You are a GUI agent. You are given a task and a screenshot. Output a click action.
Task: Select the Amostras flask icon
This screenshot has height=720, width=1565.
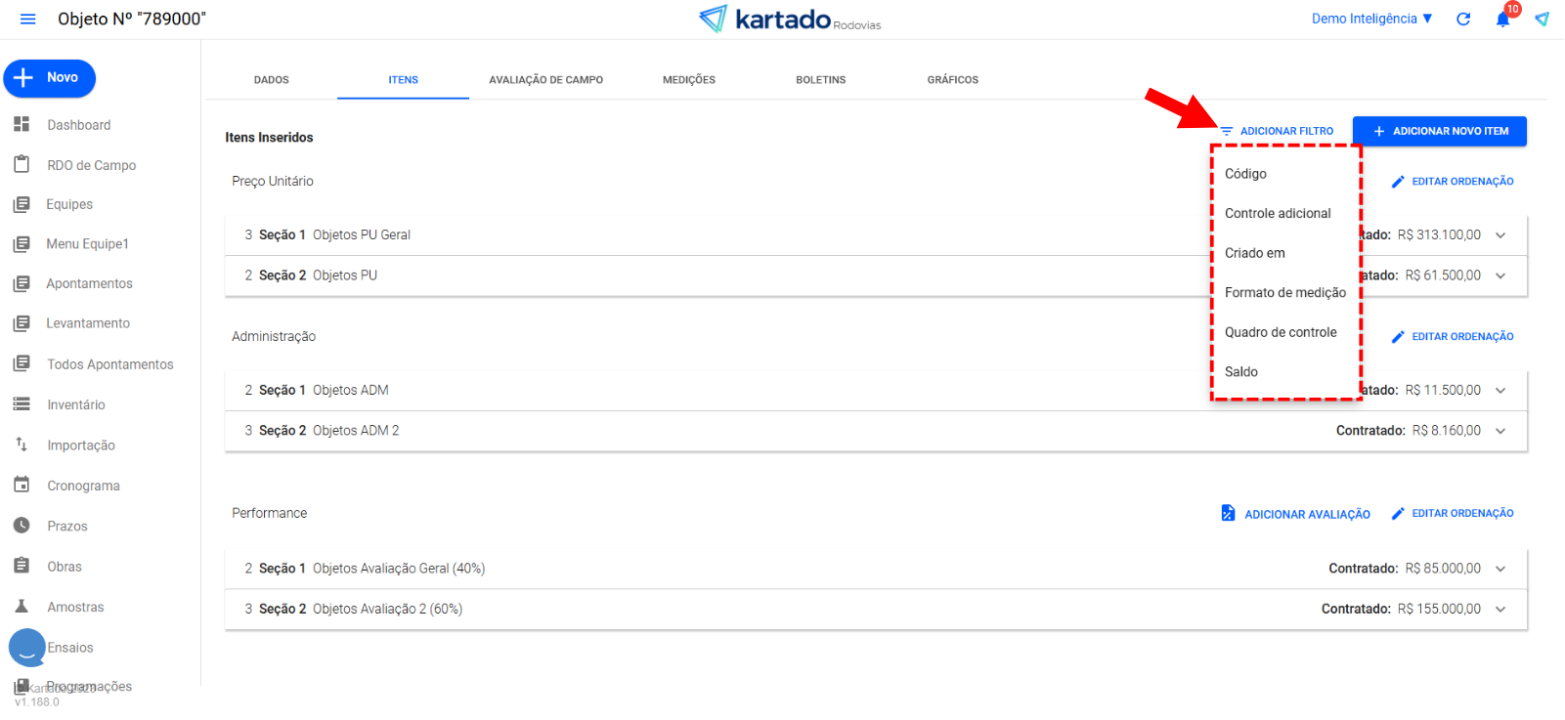[22, 607]
